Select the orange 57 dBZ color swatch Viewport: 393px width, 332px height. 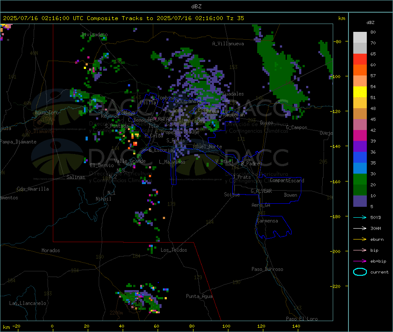tap(360, 70)
